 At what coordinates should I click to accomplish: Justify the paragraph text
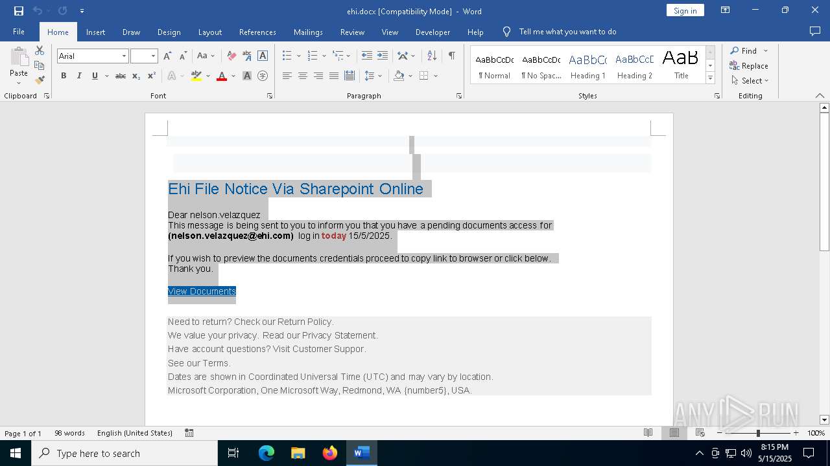click(334, 76)
